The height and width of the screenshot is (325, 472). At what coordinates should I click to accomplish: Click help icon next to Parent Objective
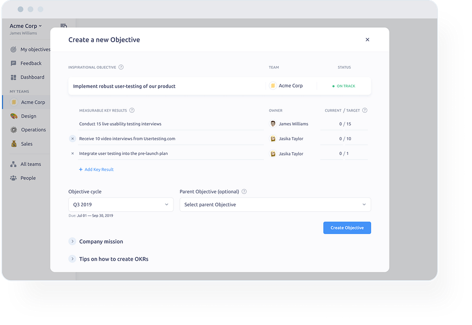(244, 192)
